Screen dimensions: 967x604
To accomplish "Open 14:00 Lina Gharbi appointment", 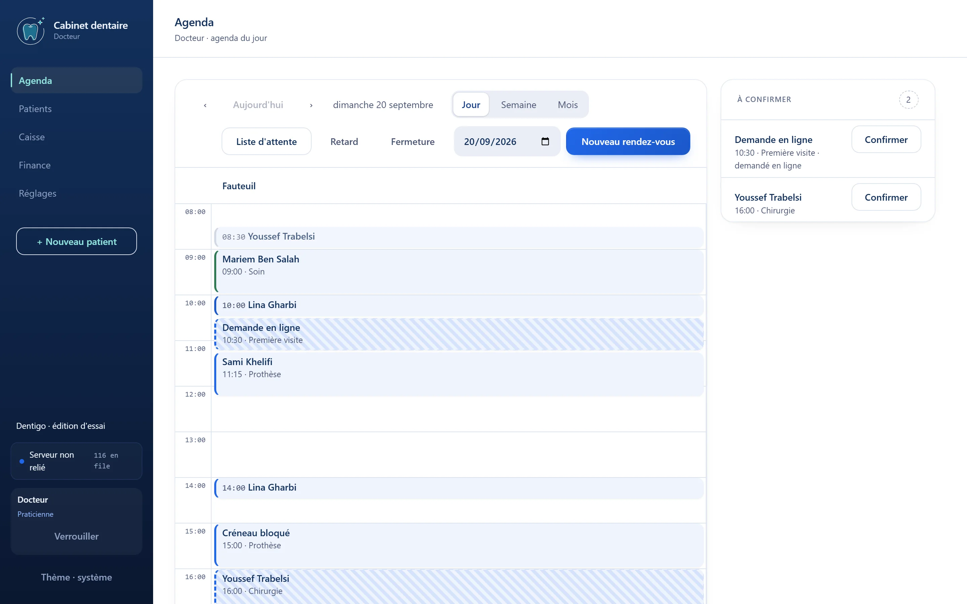I will coord(459,488).
